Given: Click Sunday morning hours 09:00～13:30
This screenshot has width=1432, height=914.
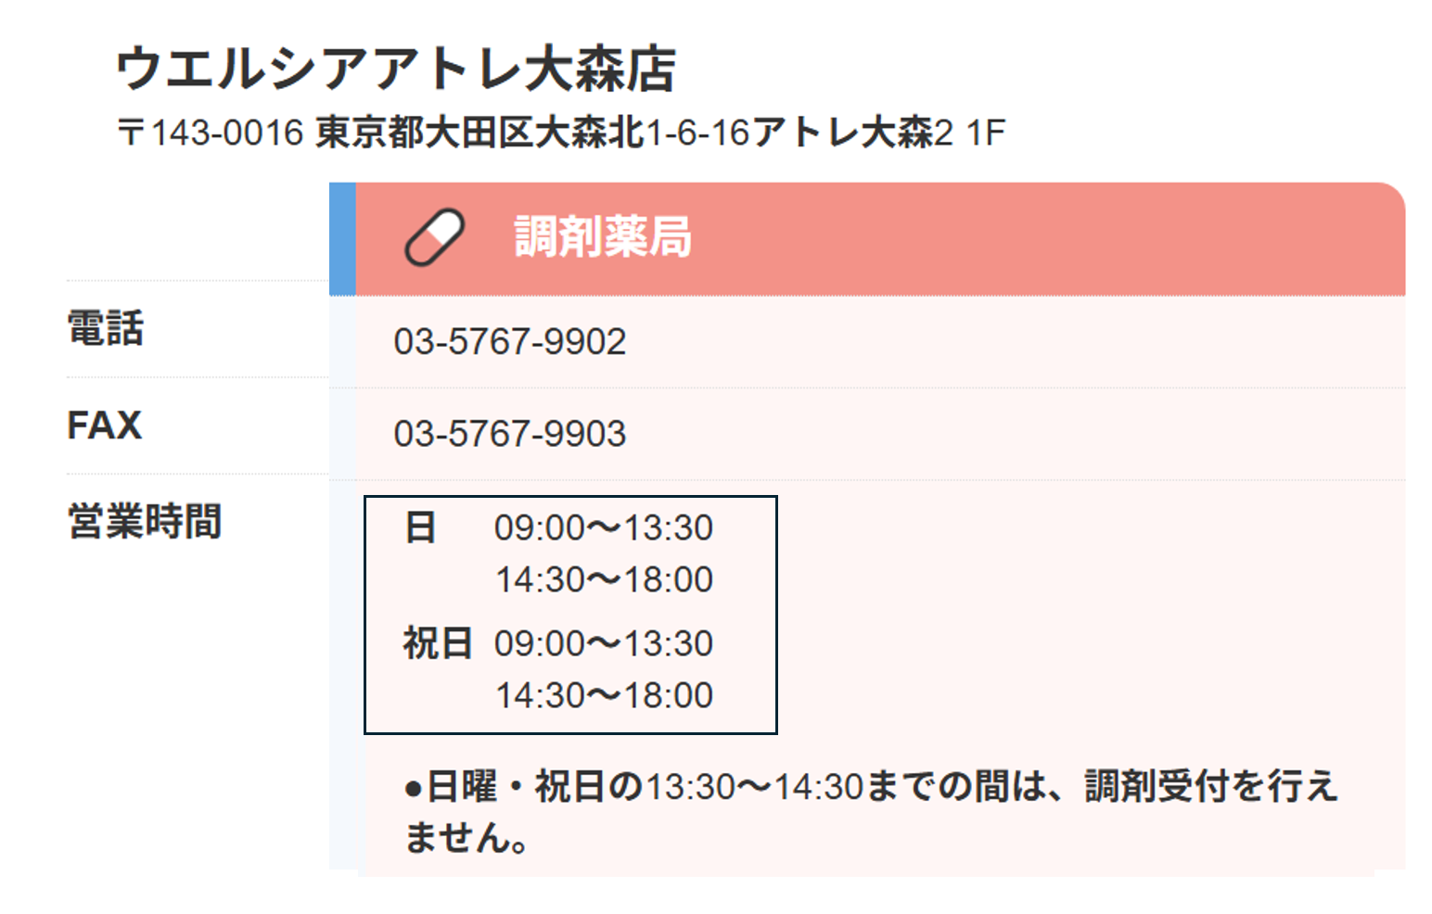Looking at the screenshot, I should [603, 528].
